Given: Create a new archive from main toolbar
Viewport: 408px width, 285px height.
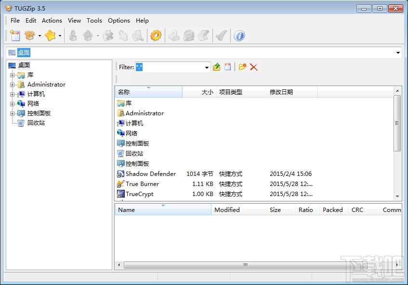Looking at the screenshot, I should [x=15, y=36].
